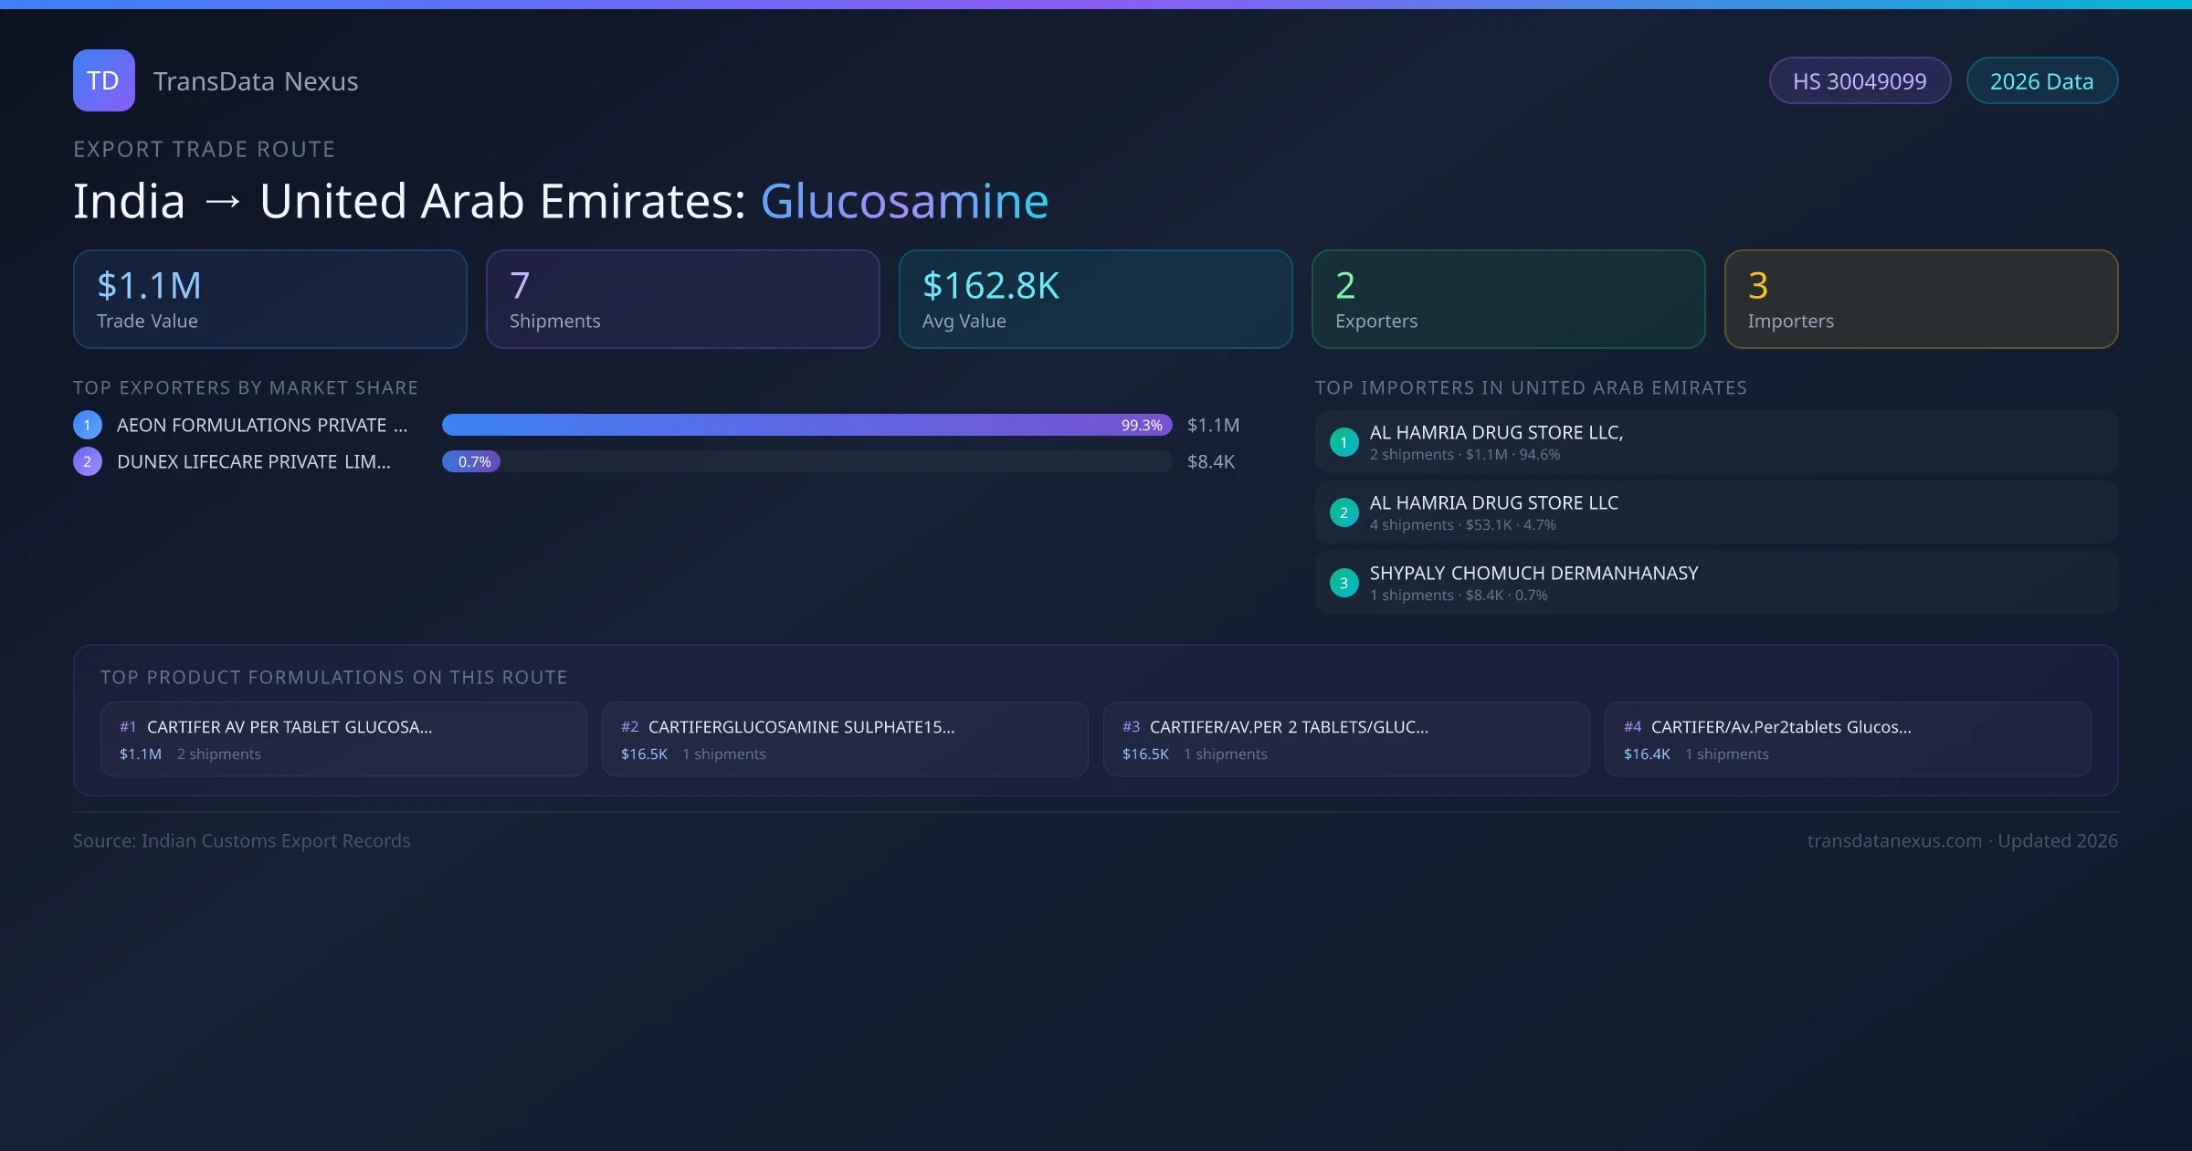
Task: Click rank 2 badge for Dunex Lifecare
Action: click(88, 461)
